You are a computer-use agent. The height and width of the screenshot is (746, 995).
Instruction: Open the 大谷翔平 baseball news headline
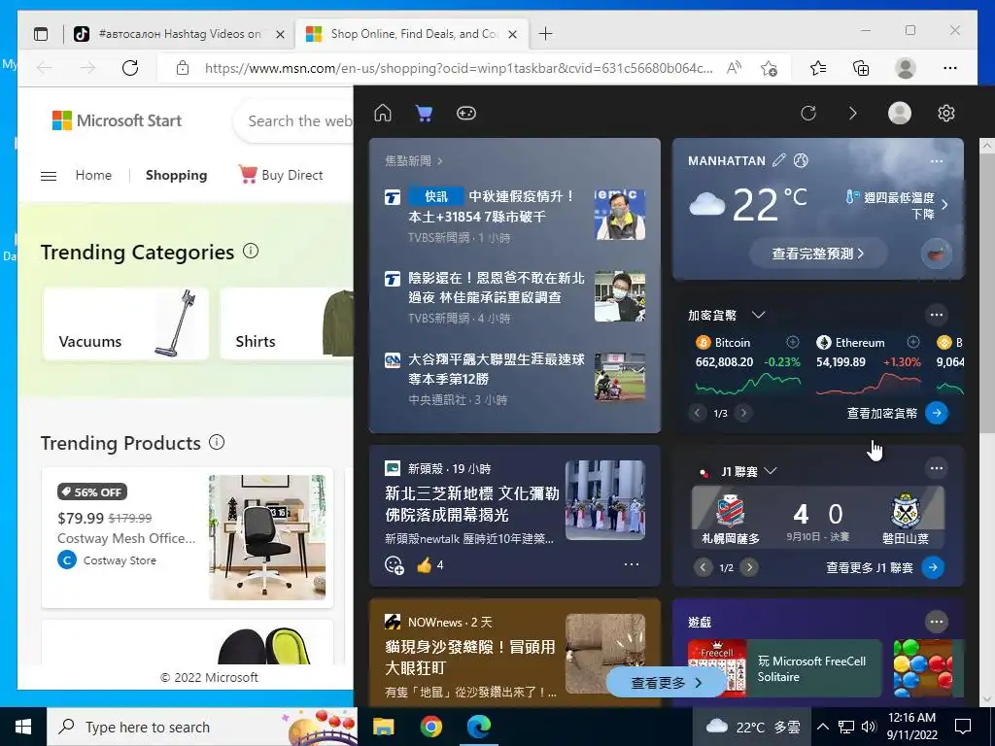click(x=497, y=368)
